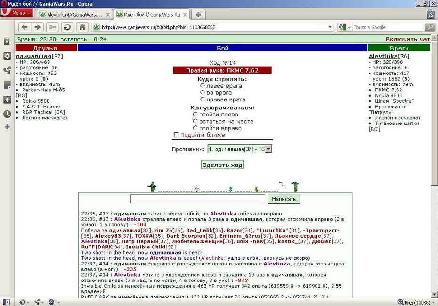This screenshot has width=438, height=306.
Task: Add a panel with sidebar plus icon
Action: 7,127
